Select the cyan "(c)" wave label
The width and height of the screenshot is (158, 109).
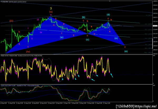(x=87, y=40)
